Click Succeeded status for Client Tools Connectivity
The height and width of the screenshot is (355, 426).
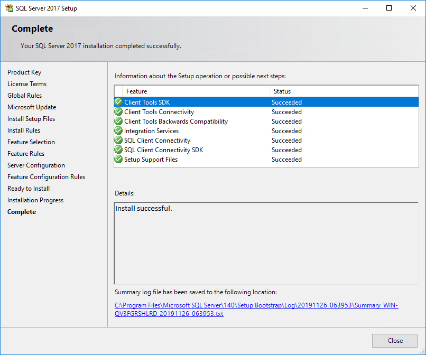point(286,112)
